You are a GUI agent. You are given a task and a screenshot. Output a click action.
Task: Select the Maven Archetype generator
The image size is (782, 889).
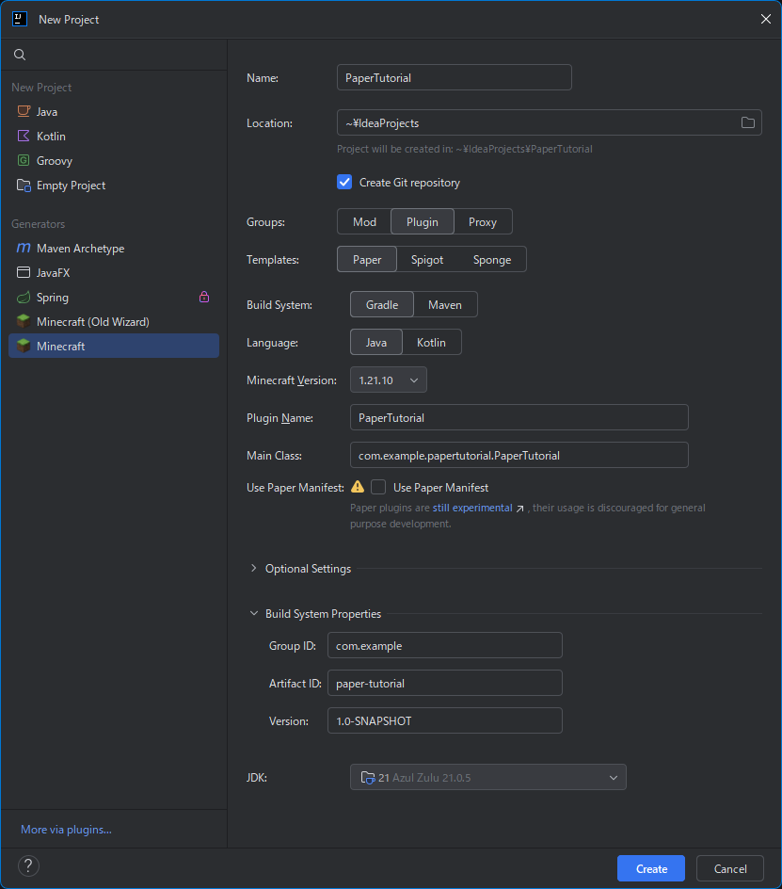point(80,249)
